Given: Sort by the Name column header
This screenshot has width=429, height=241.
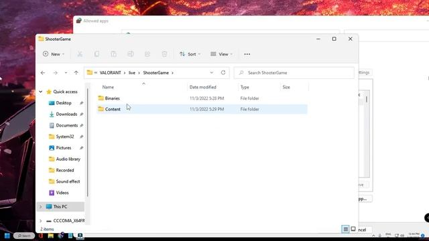Looking at the screenshot, I should [108, 87].
